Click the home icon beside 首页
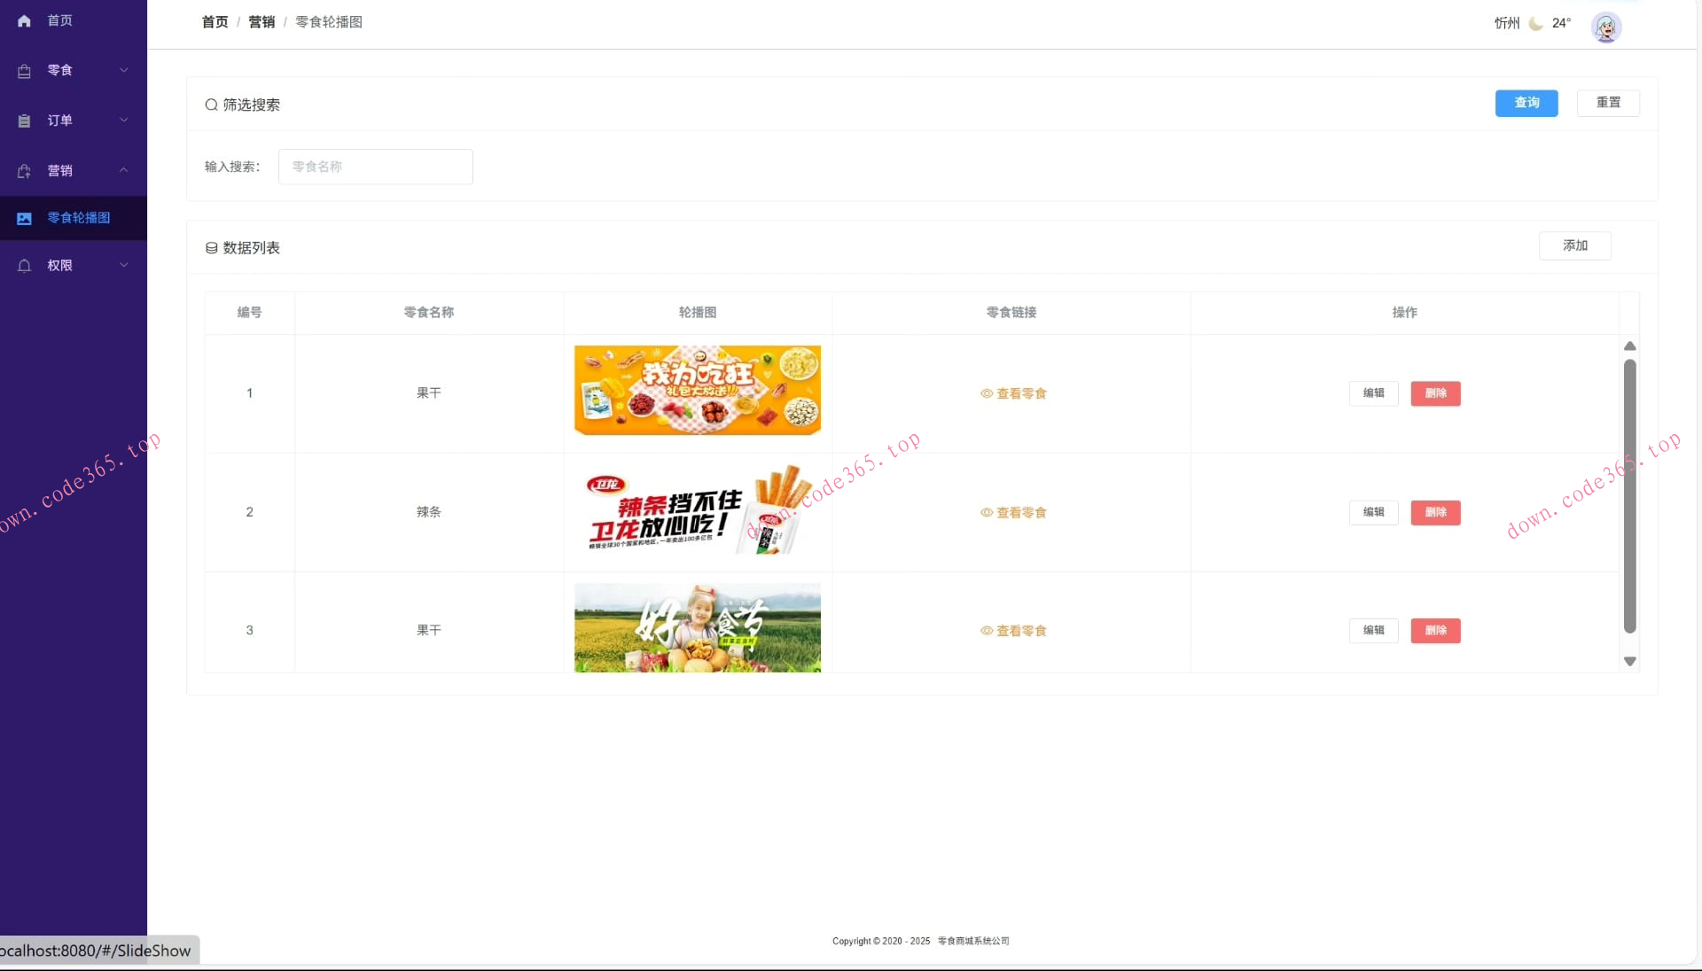The width and height of the screenshot is (1702, 971). pos(24,20)
